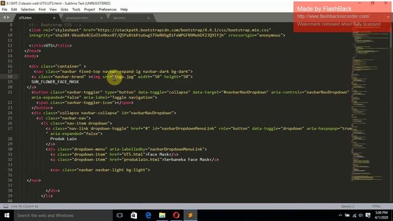Open the Preferences menu
The image size is (393, 221).
coord(107,10)
